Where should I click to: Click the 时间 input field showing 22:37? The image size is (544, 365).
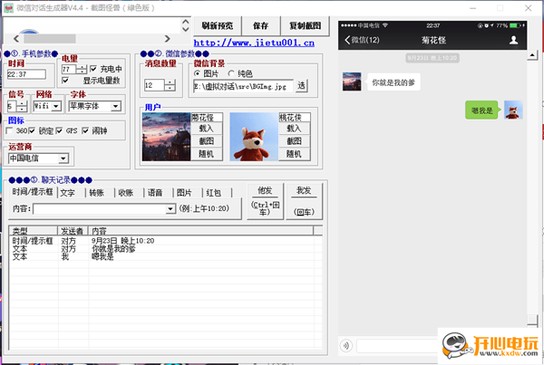tap(29, 74)
